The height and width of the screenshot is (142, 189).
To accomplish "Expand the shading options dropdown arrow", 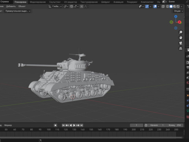I will pos(182,6).
